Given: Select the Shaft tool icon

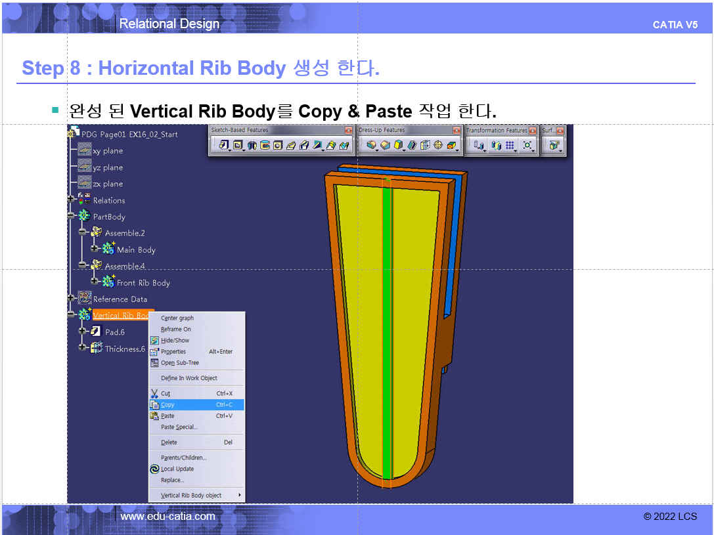Looking at the screenshot, I should tap(252, 145).
